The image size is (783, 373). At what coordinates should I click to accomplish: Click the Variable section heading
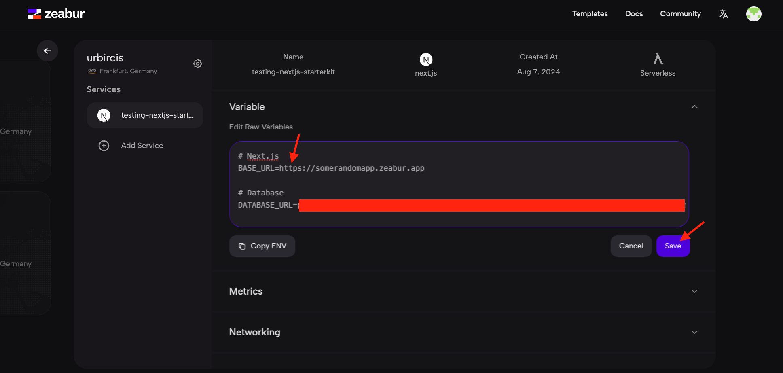coord(247,107)
